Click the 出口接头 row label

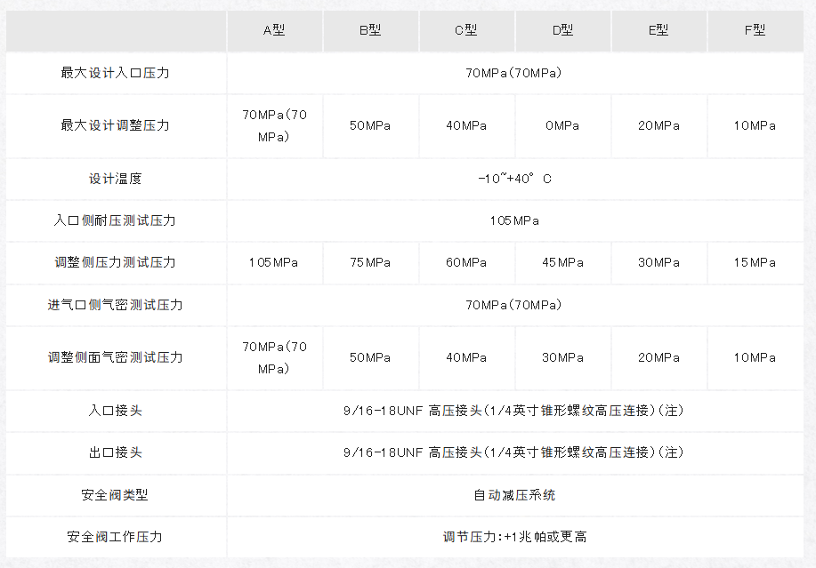[116, 452]
